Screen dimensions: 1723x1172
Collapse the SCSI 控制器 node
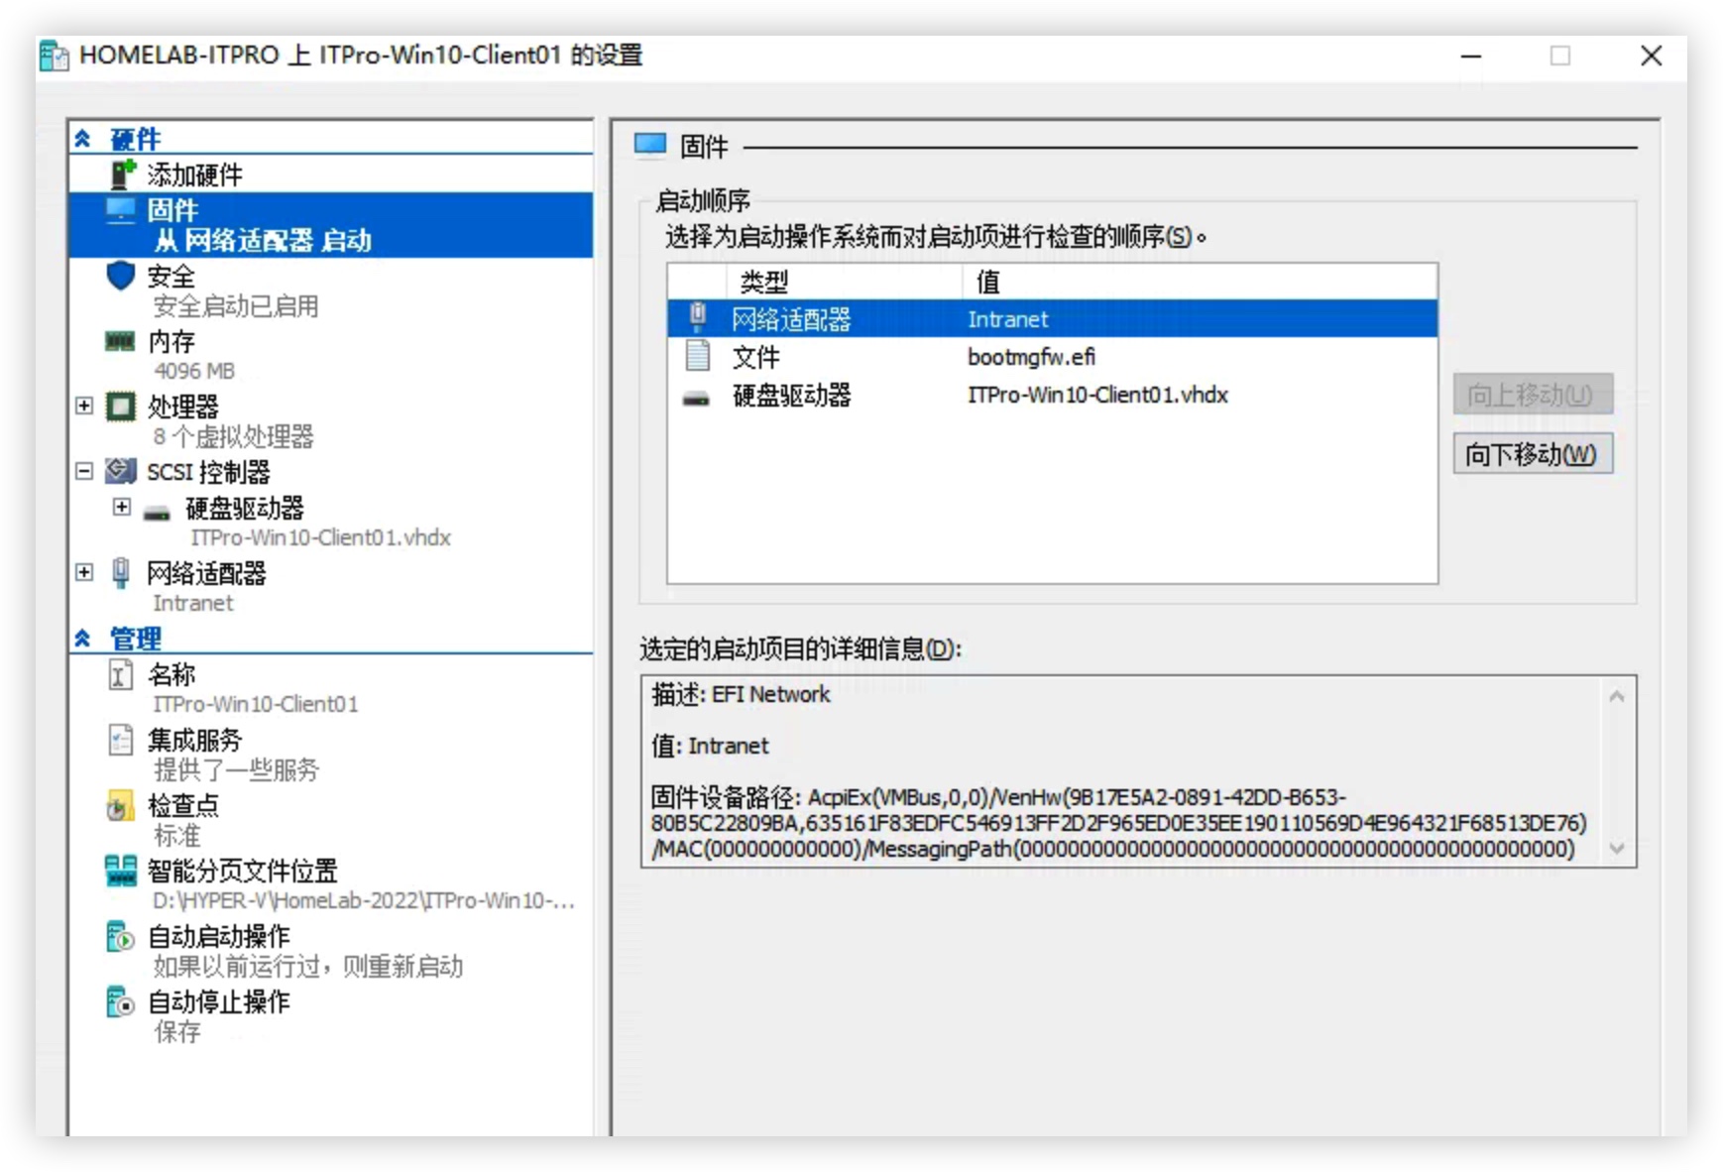click(x=84, y=472)
